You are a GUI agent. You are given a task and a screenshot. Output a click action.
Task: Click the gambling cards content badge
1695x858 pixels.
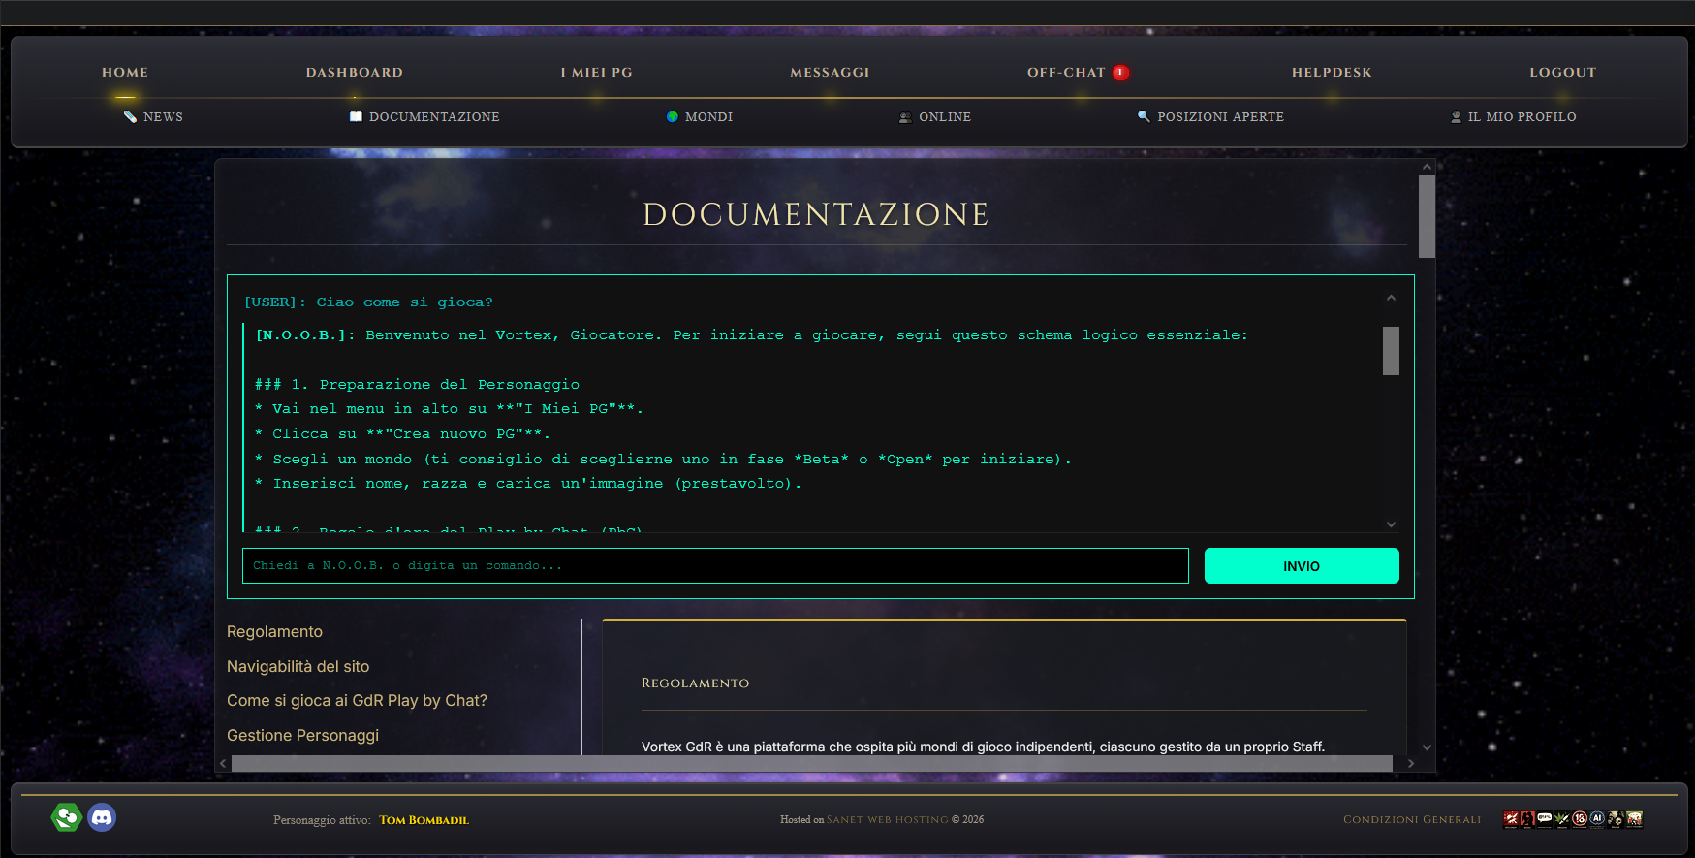point(1635,819)
